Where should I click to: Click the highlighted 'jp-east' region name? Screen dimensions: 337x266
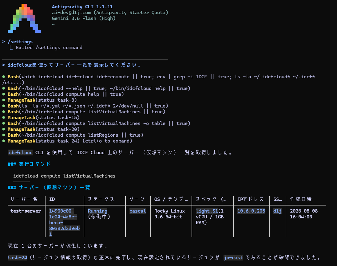[233, 257]
